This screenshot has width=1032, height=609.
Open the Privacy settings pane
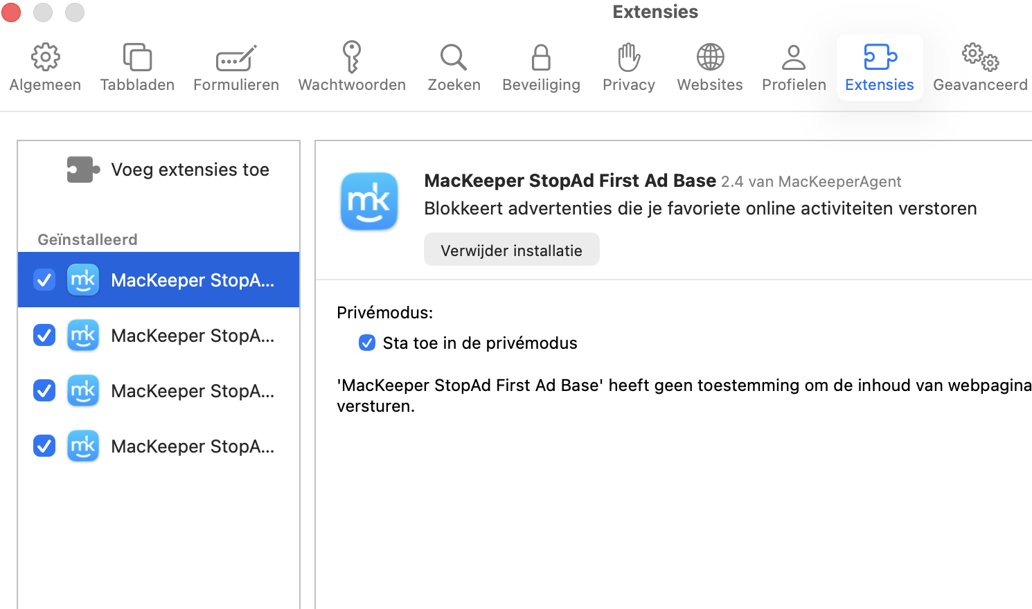click(x=628, y=66)
